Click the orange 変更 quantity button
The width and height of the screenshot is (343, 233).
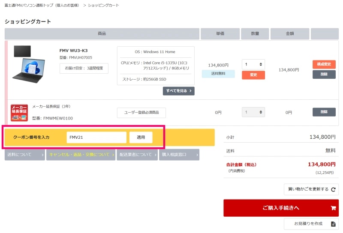pos(253,75)
